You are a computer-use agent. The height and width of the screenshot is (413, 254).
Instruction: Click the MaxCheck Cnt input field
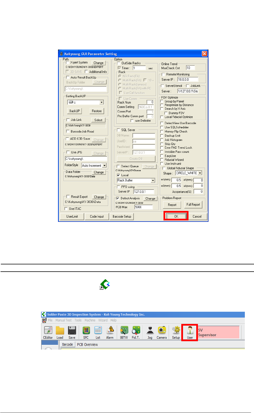(x=190, y=68)
